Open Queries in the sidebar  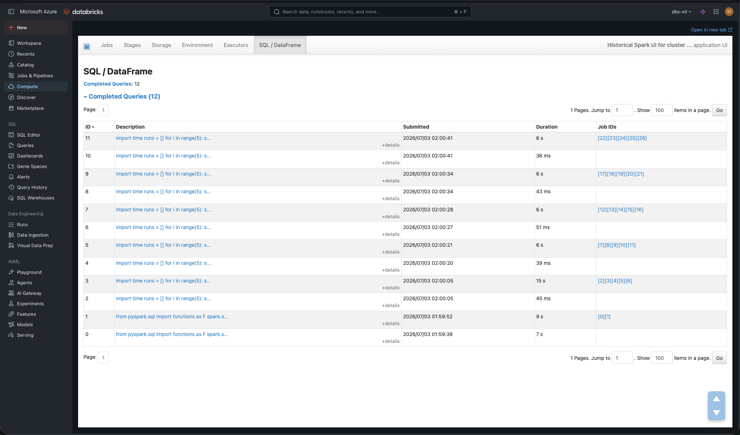pos(36,145)
